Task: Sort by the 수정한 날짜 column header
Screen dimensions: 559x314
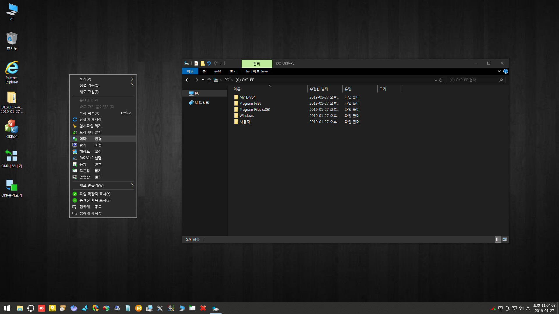Action: tap(325, 89)
